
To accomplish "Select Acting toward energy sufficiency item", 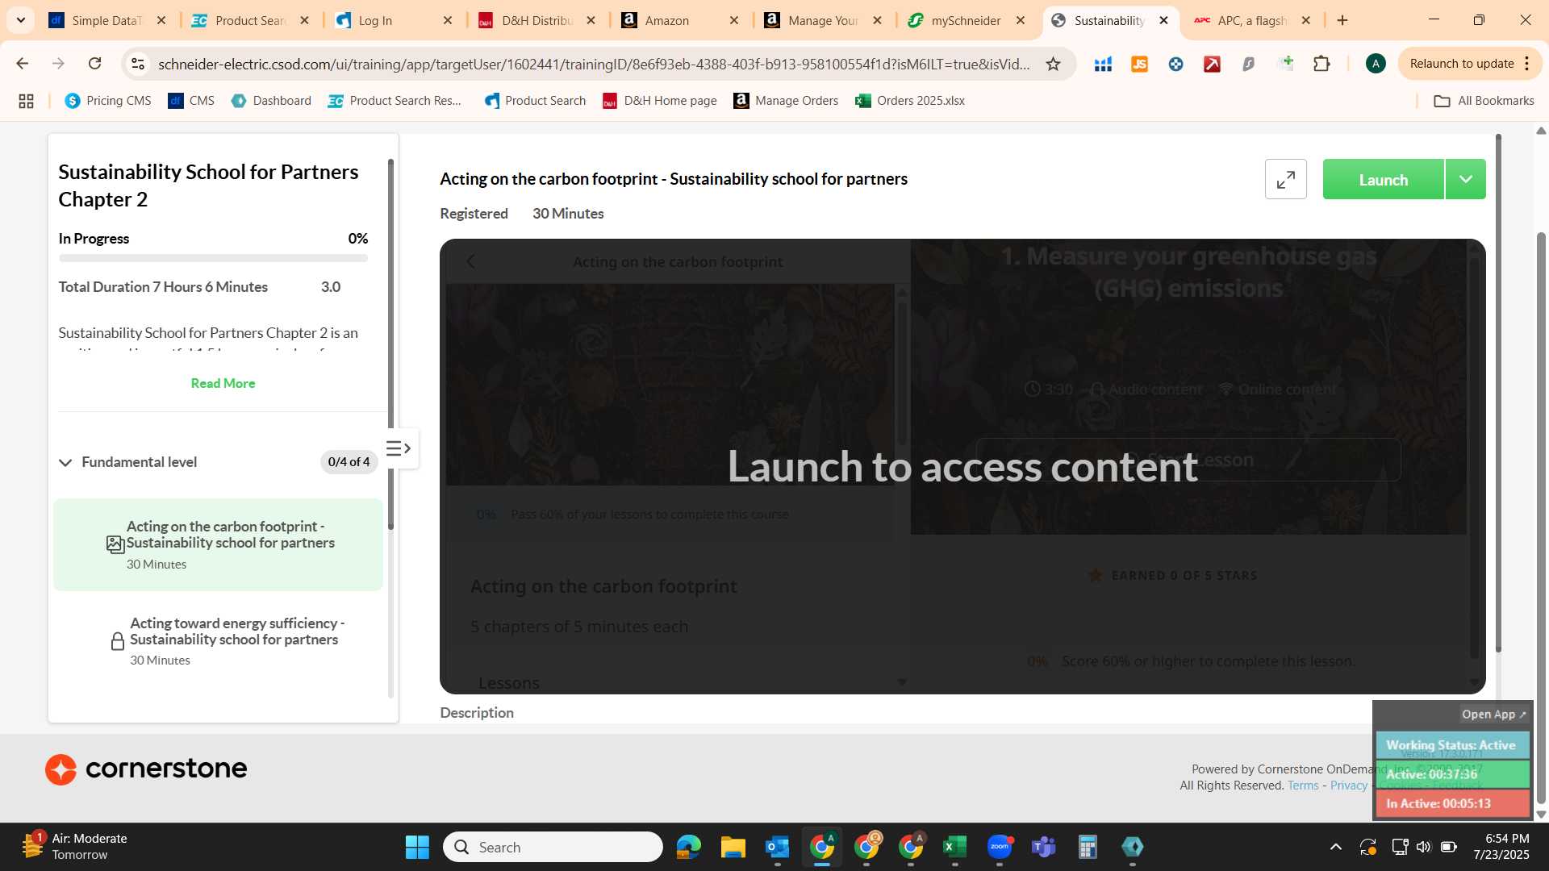I will [218, 641].
